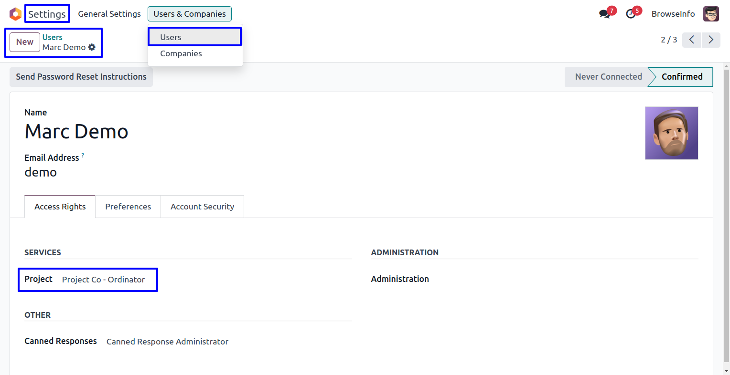Click the New button

tap(25, 42)
